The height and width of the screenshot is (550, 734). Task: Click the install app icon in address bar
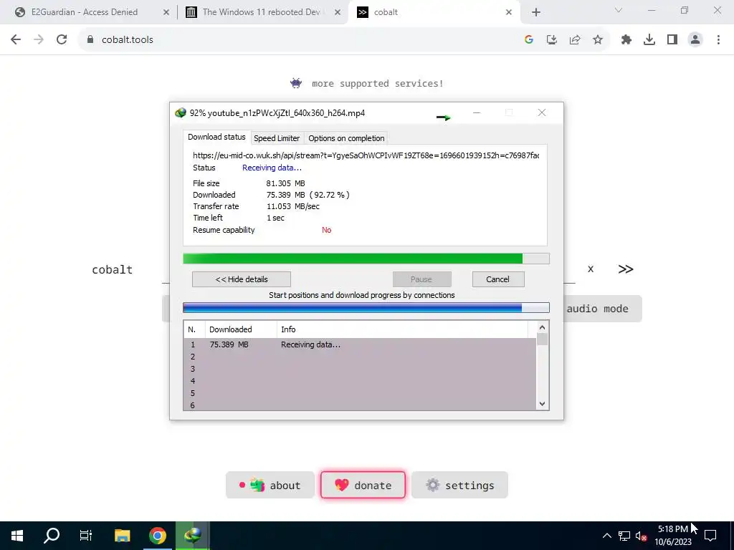coord(552,40)
